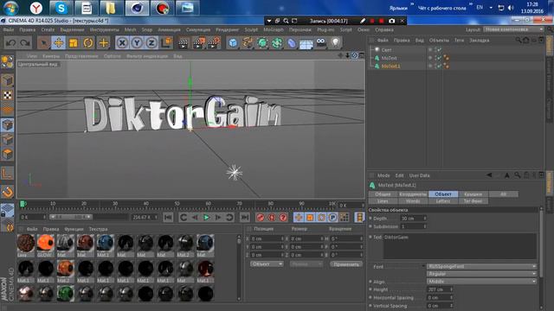Activate the Rotate tool
This screenshot has height=311, width=554.
click(88, 43)
